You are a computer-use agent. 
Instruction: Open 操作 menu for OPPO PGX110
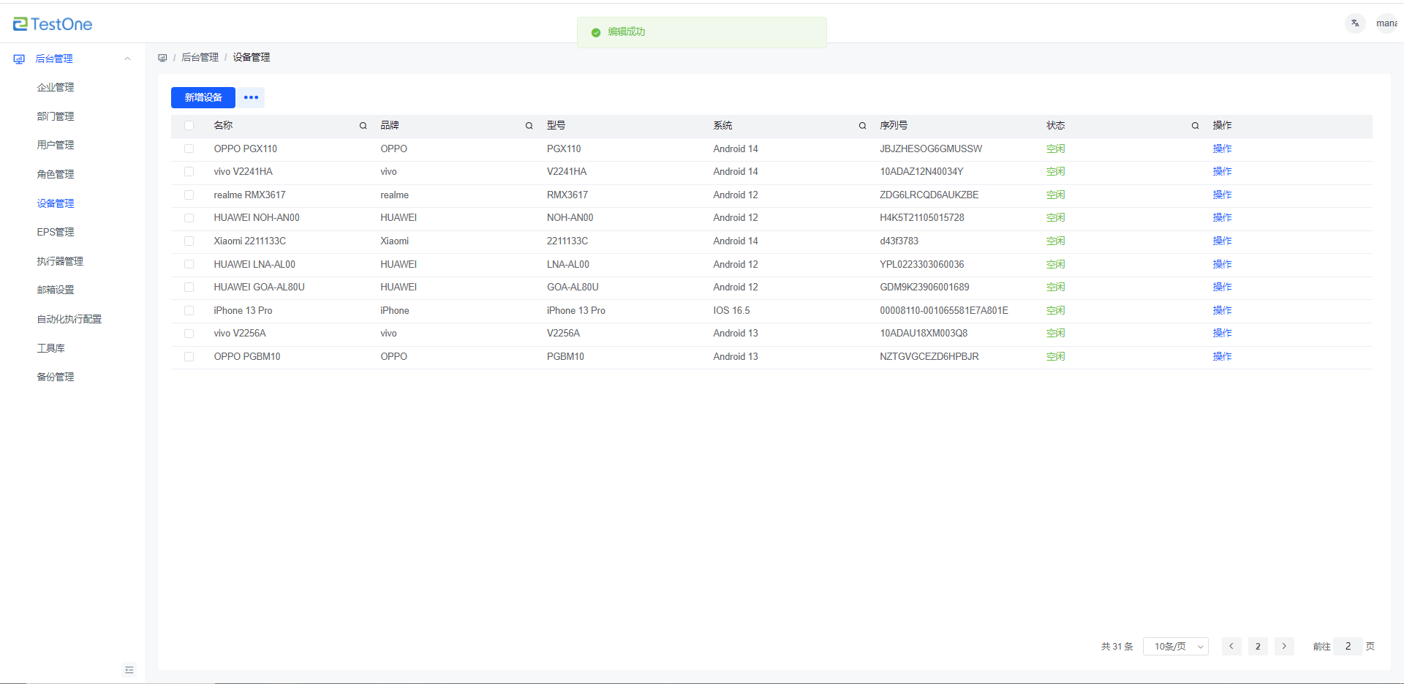pos(1222,149)
